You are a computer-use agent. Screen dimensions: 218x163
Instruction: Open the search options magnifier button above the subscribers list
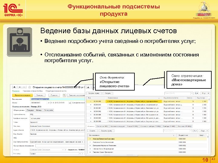coord(196,131)
